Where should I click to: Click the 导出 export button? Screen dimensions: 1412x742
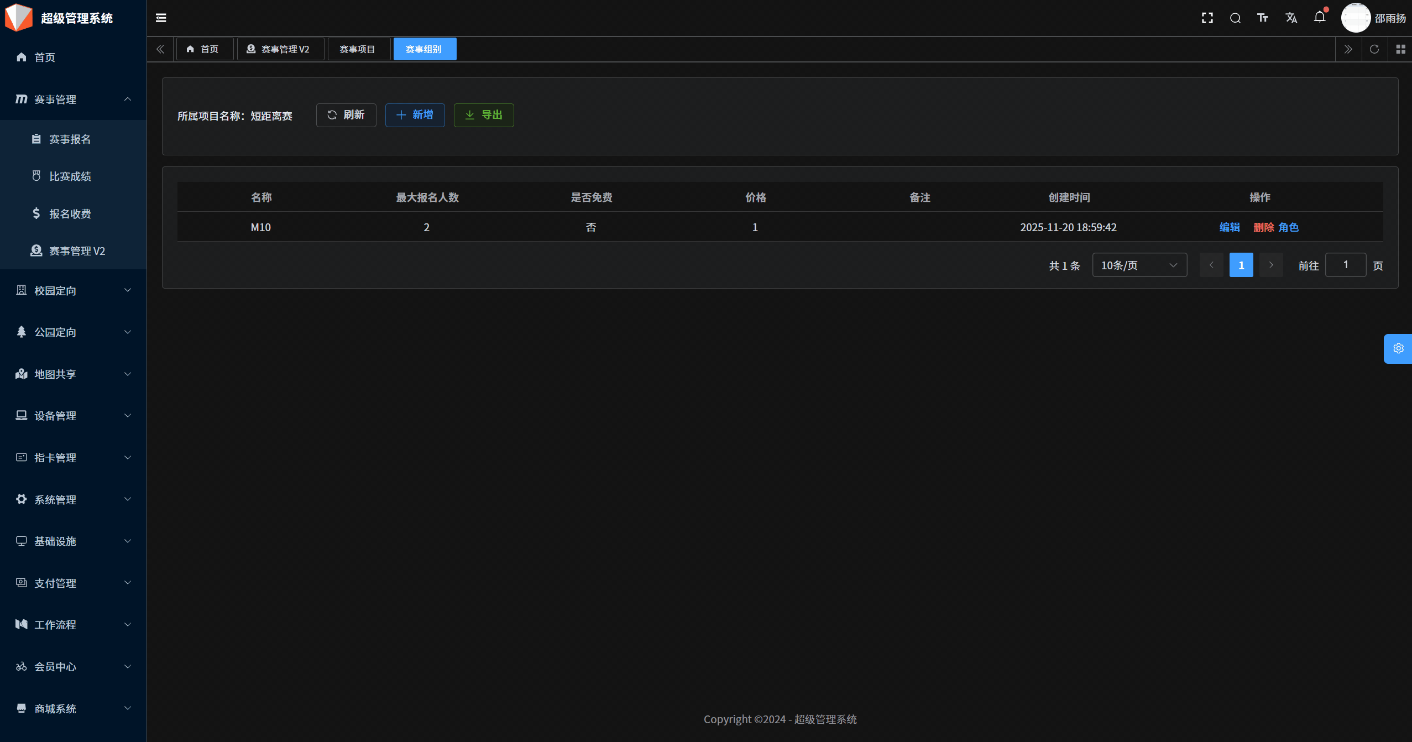coord(484,115)
